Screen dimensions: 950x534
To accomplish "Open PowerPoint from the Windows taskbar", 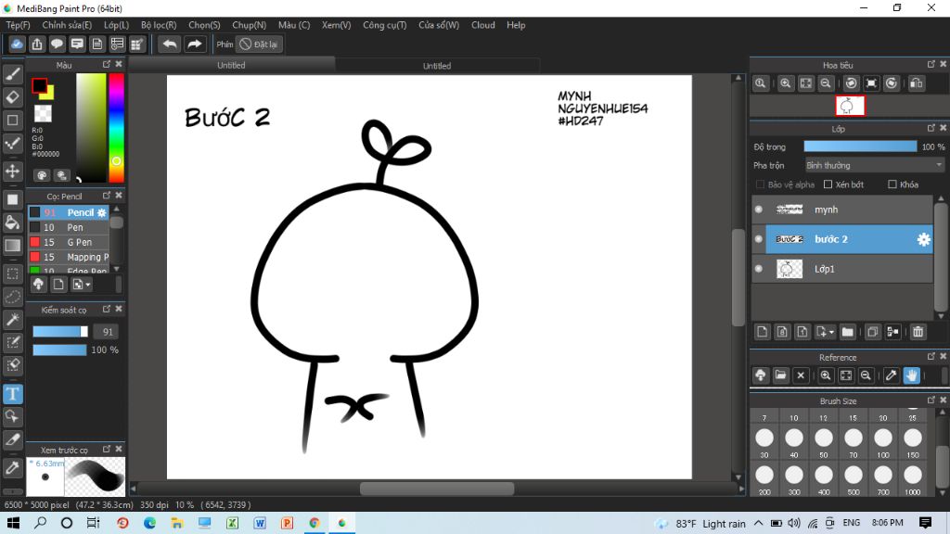I will 287,523.
